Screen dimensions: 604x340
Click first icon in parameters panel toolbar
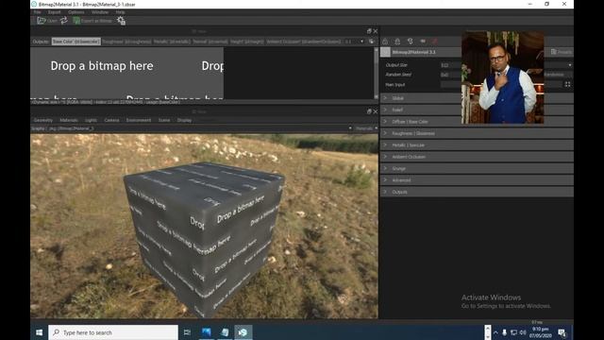click(385, 42)
